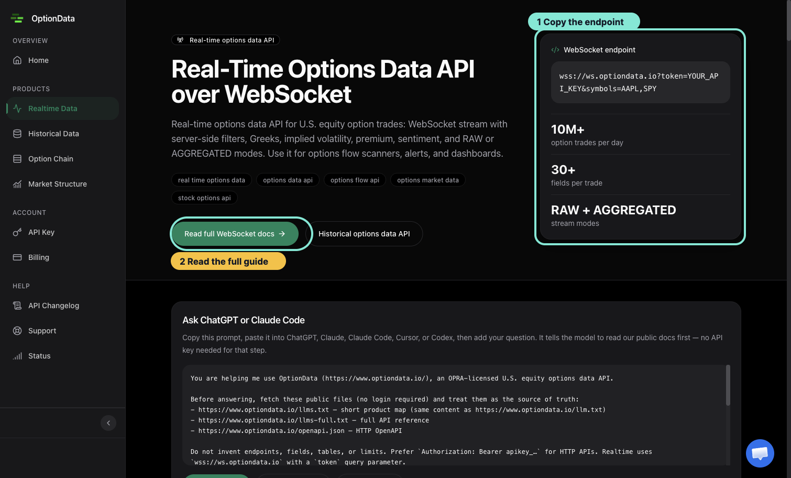Click the options data api tag
Screen dimensions: 791x478
(288, 180)
